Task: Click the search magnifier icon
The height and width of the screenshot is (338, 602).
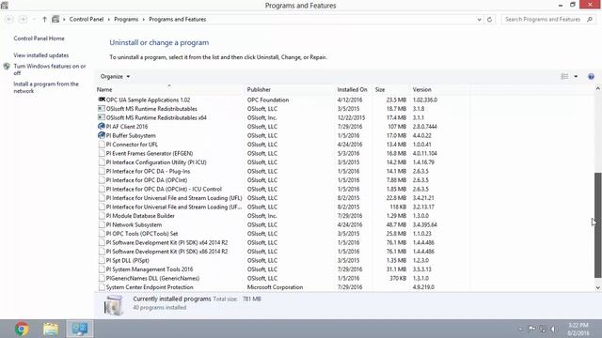Action: click(590, 19)
